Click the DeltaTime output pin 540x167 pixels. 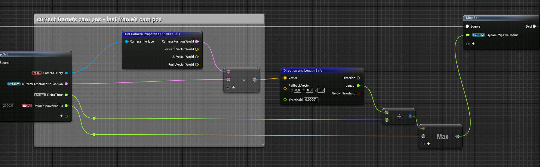tap(66, 95)
